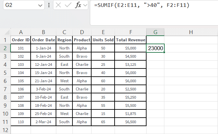Click the Units Sold header cell
This screenshot has height=134, width=218.
point(103,40)
